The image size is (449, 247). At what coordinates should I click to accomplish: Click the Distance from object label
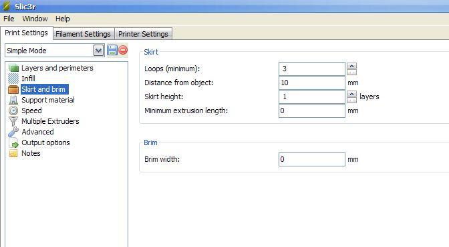coord(178,83)
